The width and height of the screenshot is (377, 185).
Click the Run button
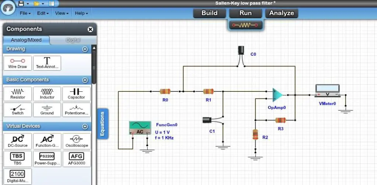pos(246,13)
